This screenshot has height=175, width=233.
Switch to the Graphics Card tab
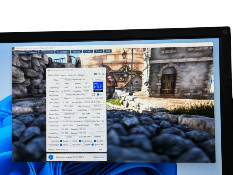[53, 75]
